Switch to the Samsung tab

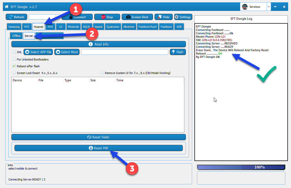tap(14, 27)
